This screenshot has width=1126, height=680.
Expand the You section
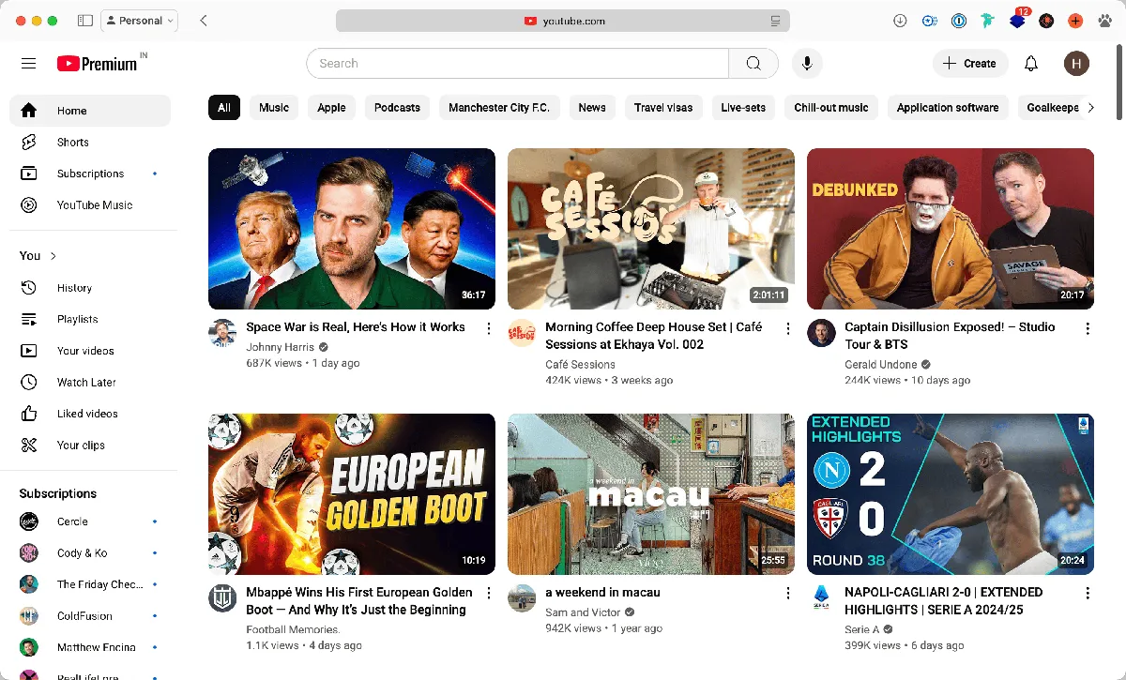coord(38,256)
